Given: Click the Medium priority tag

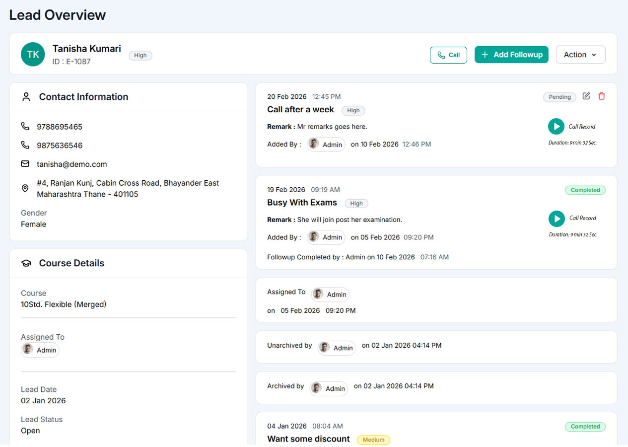Looking at the screenshot, I should click(x=373, y=440).
